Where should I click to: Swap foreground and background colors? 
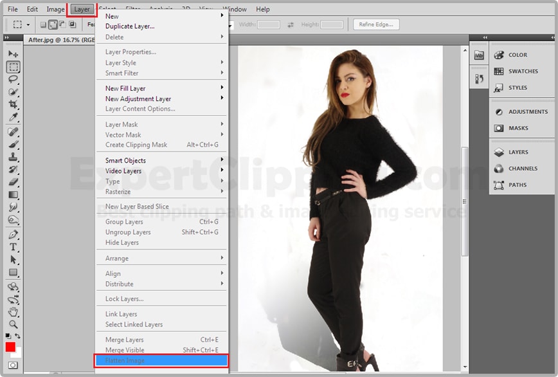pyautogui.click(x=18, y=336)
